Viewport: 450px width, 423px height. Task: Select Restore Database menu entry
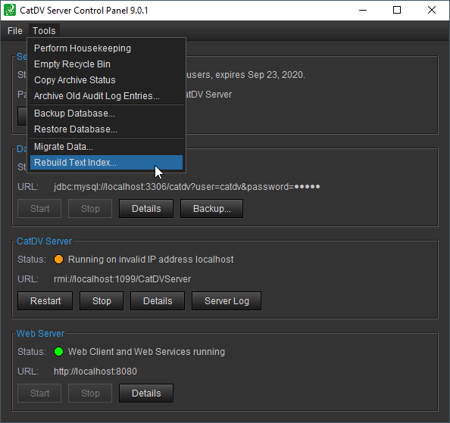(106, 129)
